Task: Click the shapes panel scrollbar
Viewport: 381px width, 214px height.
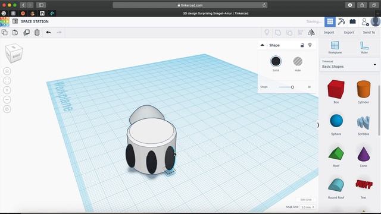Action: [x=379, y=111]
